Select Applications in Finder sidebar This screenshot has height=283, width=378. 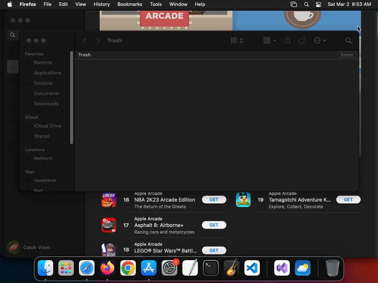tap(48, 73)
